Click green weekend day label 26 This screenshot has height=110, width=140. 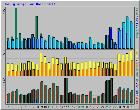[x=111, y=107]
